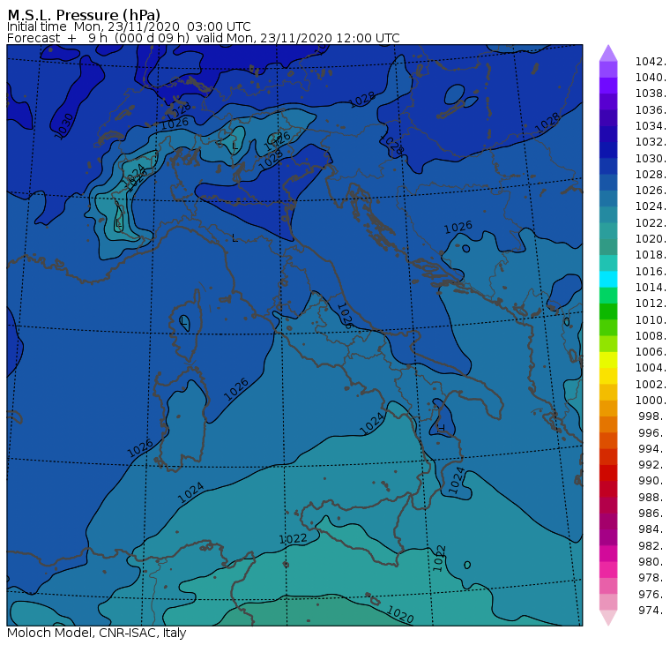The height and width of the screenshot is (645, 670).
Task: Click the pink downward arrow below the legend
Action: pyautogui.click(x=608, y=618)
